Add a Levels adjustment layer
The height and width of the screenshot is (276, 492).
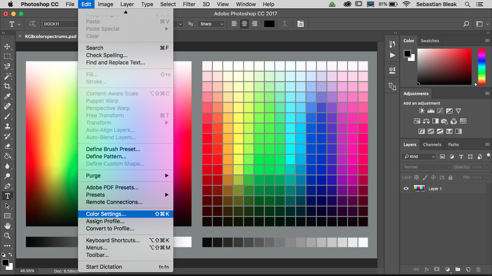pyautogui.click(x=430, y=110)
